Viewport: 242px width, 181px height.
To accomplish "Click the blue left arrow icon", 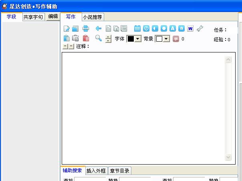I will pos(99,28).
